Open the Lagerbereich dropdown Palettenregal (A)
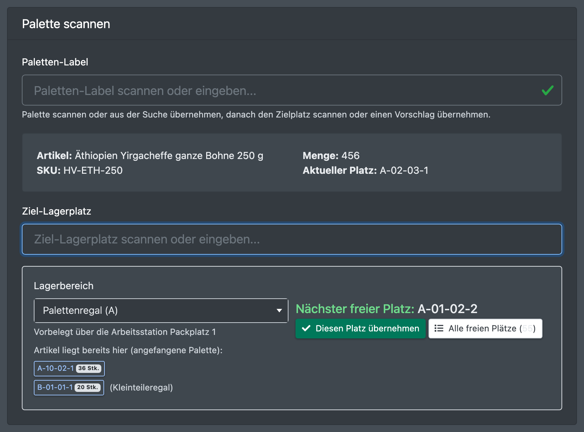The image size is (584, 432). click(x=161, y=311)
